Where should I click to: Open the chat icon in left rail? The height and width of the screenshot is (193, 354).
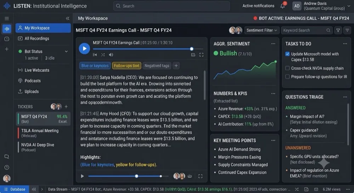[7, 157]
